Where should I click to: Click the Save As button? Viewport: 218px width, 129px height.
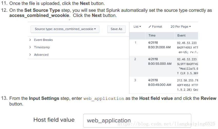[x=116, y=29]
